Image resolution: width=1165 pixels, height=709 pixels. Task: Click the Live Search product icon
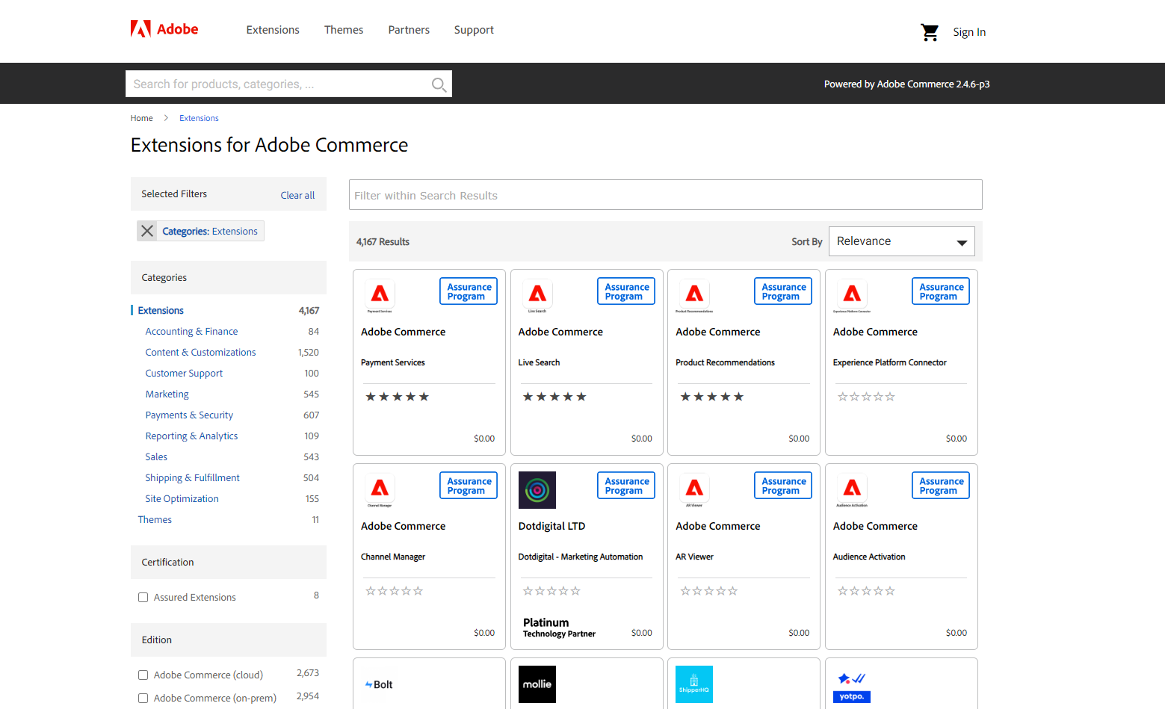[x=537, y=296]
